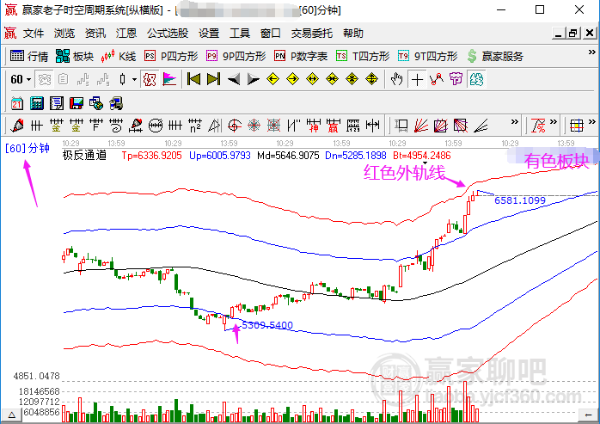Click the magenta flag chart icon
This screenshot has height=424, width=600.
[169, 79]
